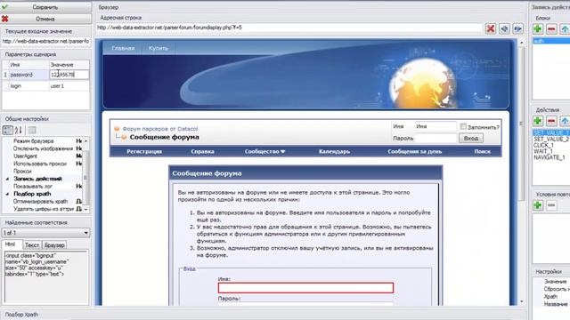
Task: Navigate back with the left arrow icon
Action: [x=504, y=28]
